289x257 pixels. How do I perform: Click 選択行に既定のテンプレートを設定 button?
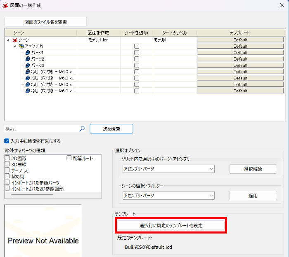pos(171,225)
